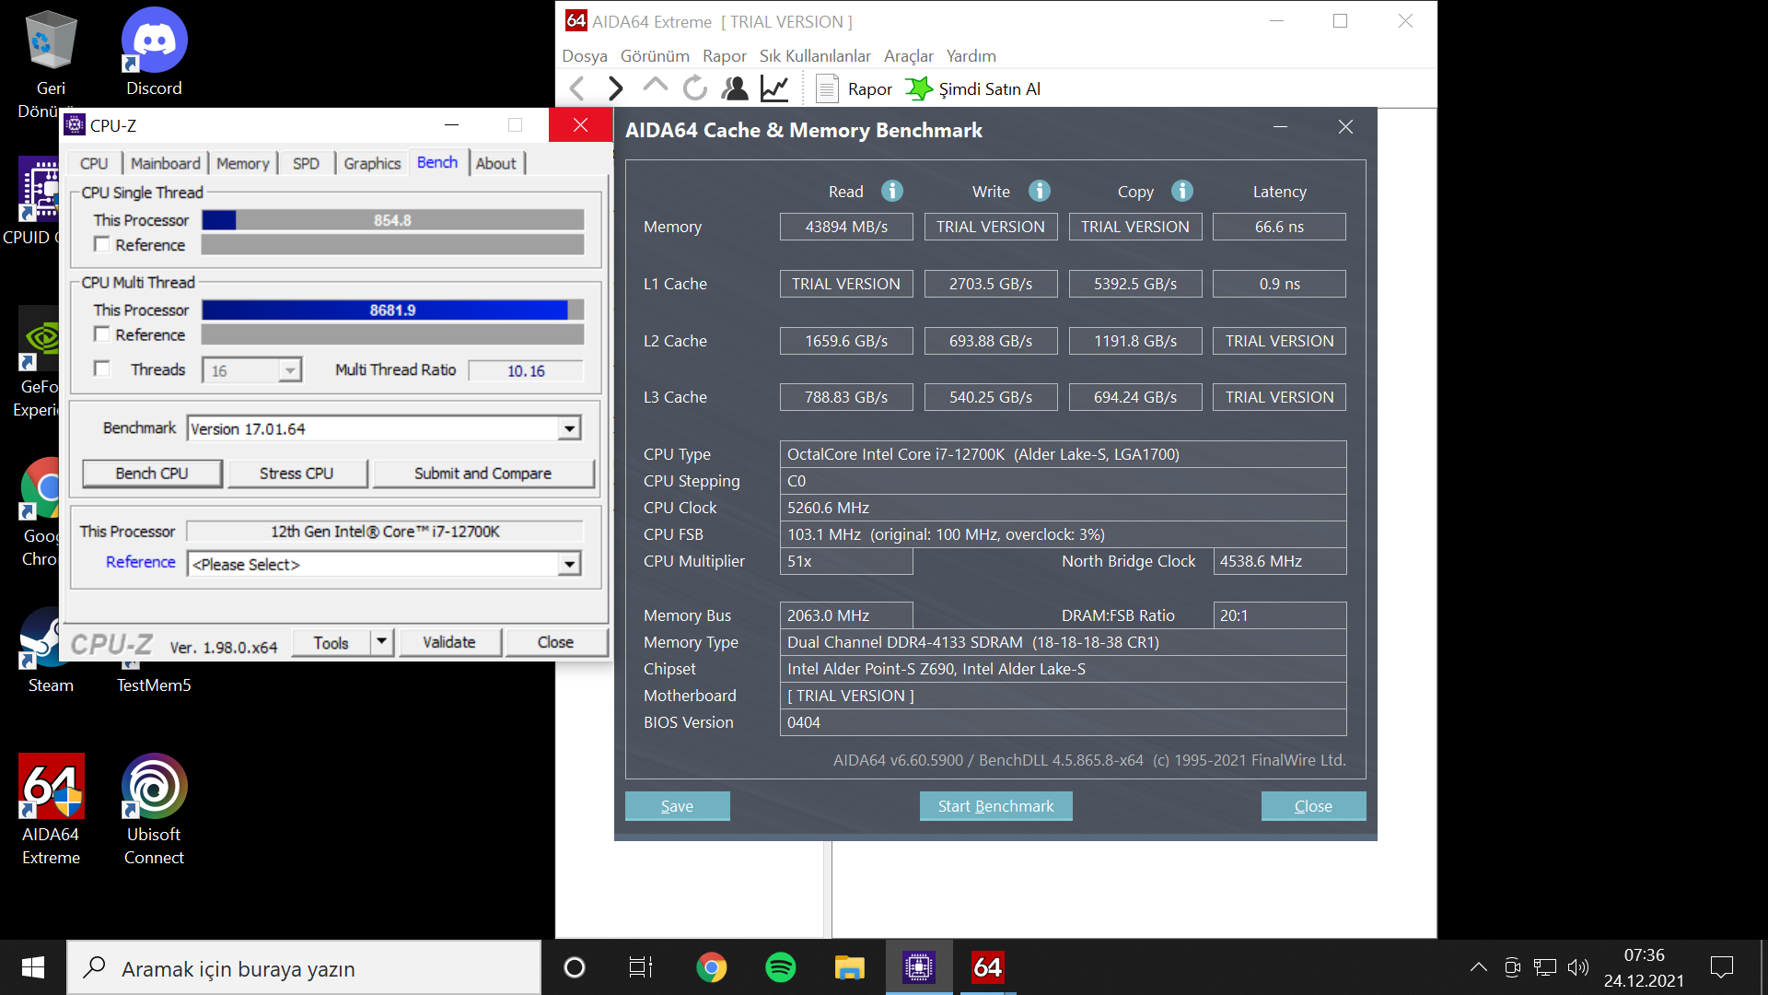Switch to AIDA64 taskbar icon
The height and width of the screenshot is (995, 1768).
pyautogui.click(x=988, y=967)
